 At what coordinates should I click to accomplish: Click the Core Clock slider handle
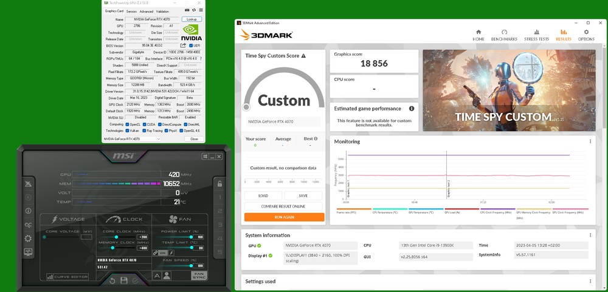(116, 237)
